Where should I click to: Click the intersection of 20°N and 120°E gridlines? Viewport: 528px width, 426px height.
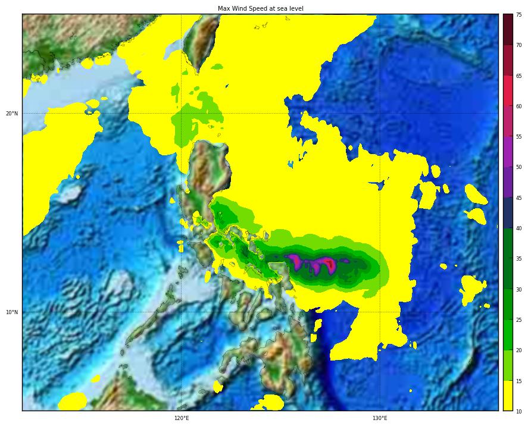(x=182, y=113)
